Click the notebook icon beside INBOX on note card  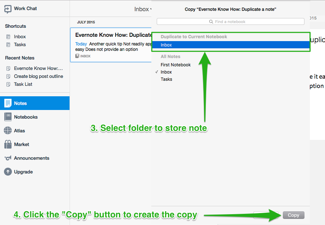(77, 56)
